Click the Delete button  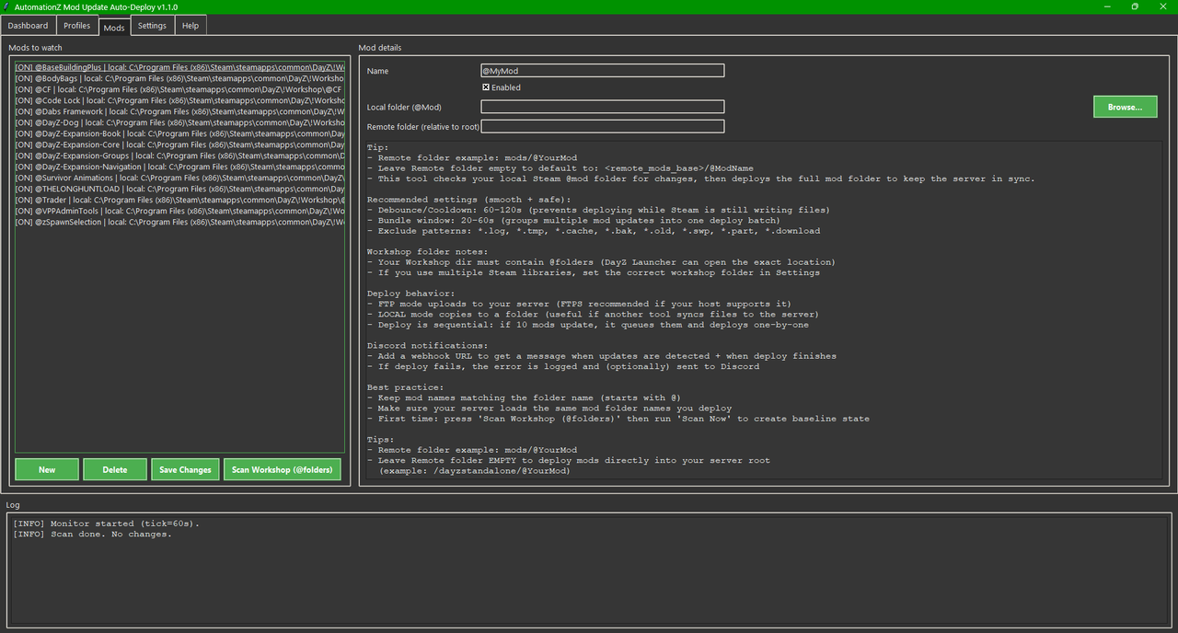(115, 469)
